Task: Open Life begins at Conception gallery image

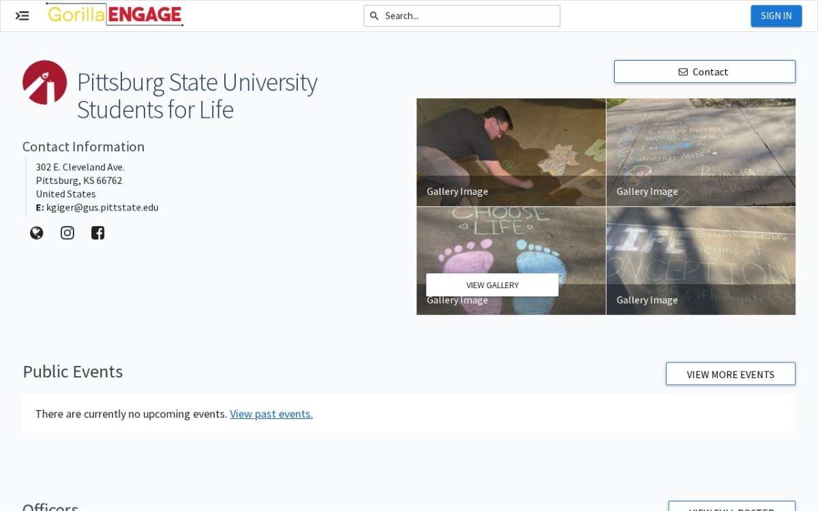Action: (701, 261)
